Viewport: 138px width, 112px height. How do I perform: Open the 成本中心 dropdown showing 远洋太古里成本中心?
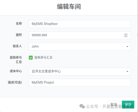(80, 72)
